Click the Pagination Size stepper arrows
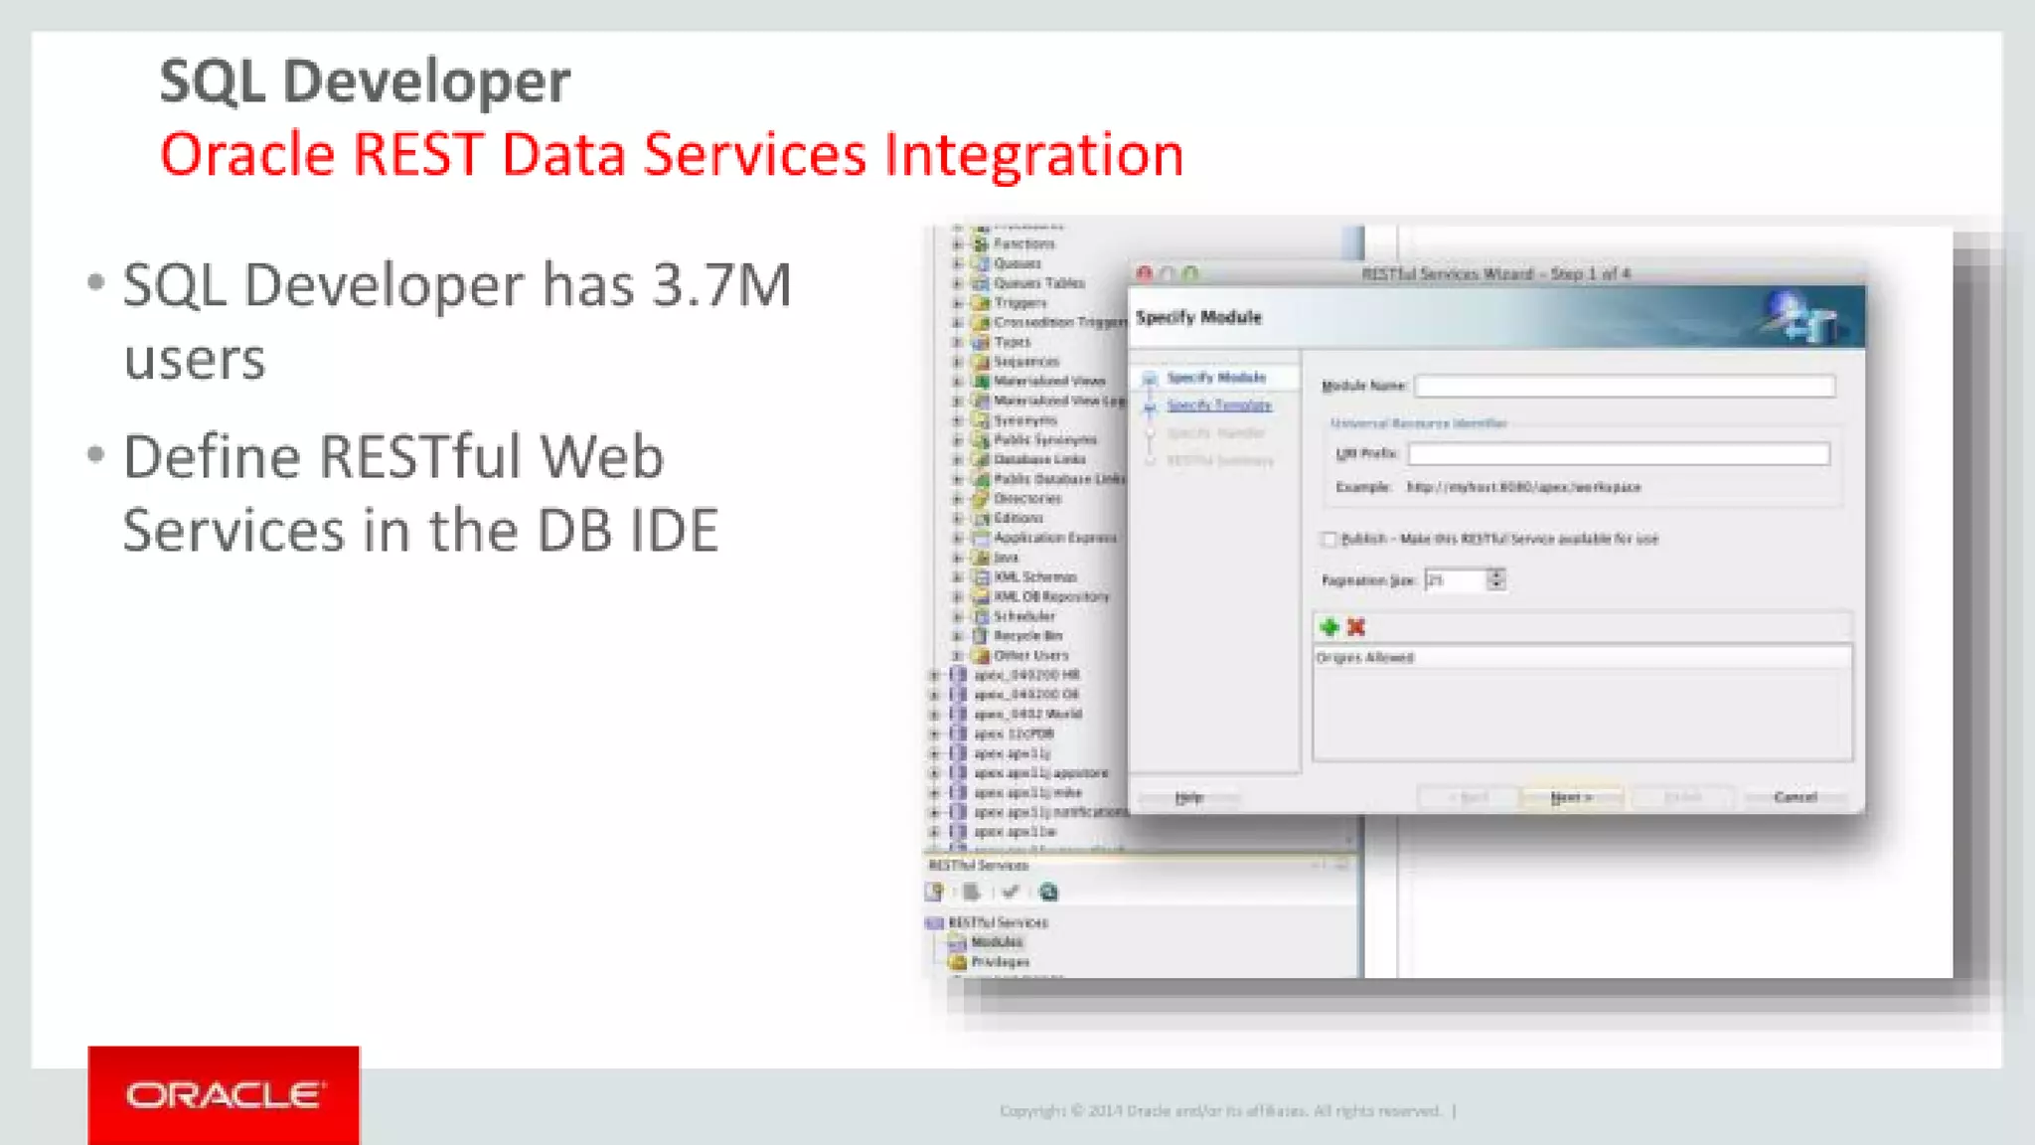This screenshot has height=1145, width=2035. tap(1495, 579)
